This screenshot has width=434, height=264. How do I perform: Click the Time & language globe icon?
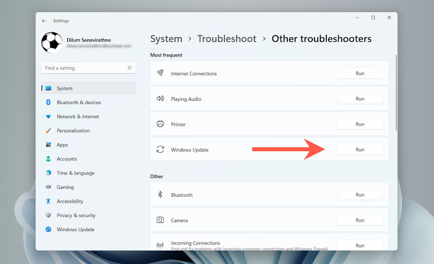[x=48, y=173]
